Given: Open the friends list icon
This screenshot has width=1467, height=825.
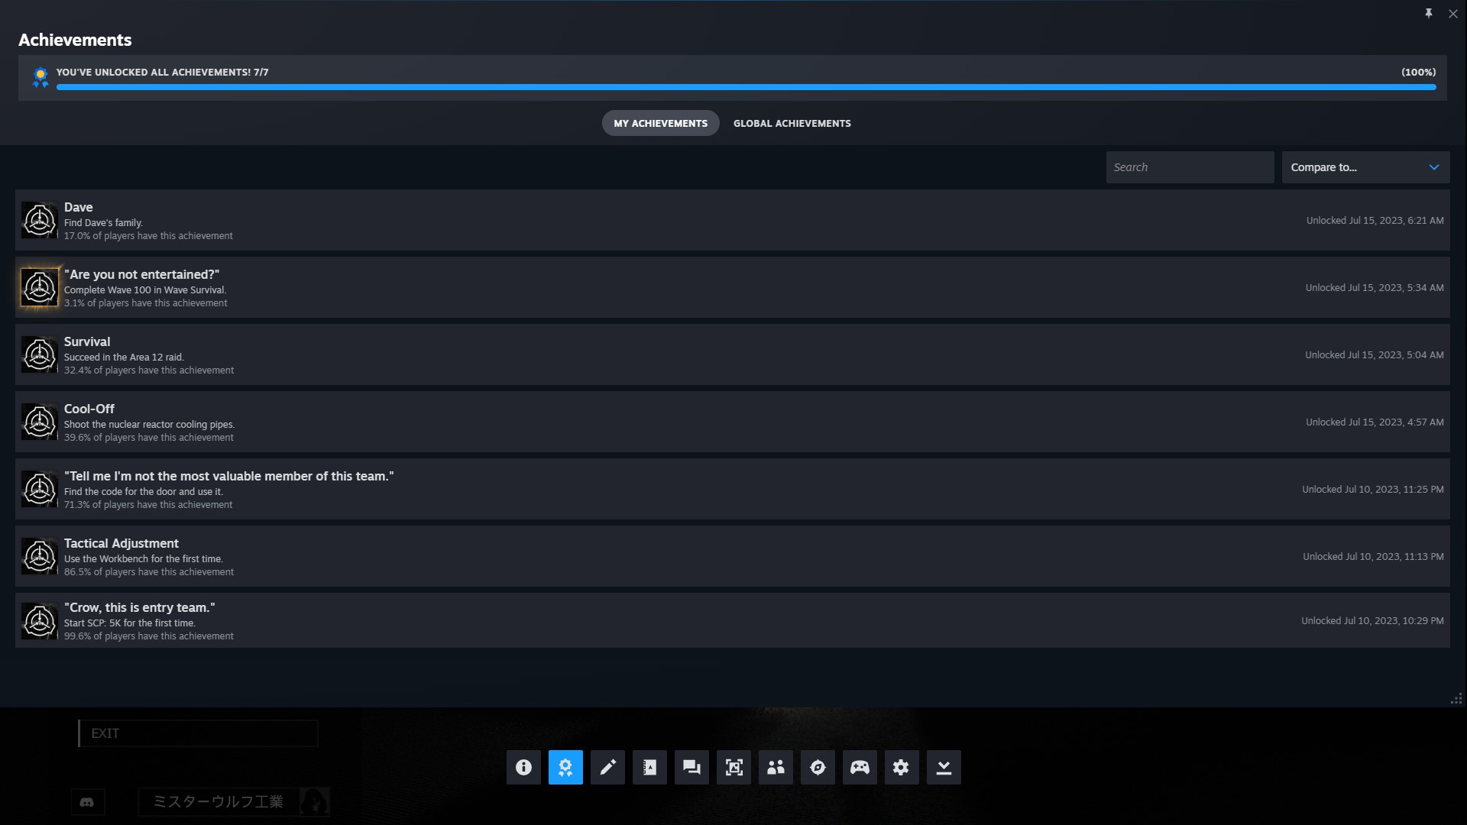Looking at the screenshot, I should pos(776,767).
